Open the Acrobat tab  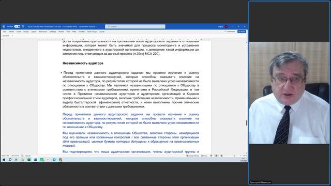pyautogui.click(x=82, y=32)
